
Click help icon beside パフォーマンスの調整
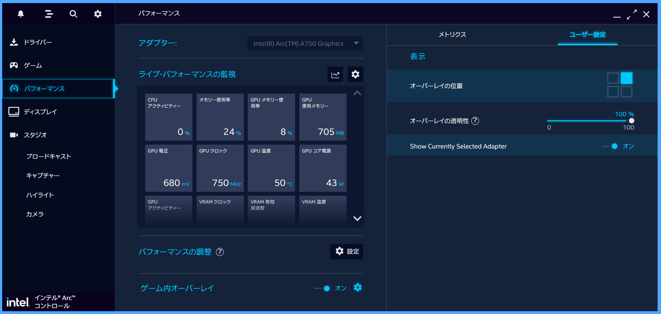pos(220,252)
